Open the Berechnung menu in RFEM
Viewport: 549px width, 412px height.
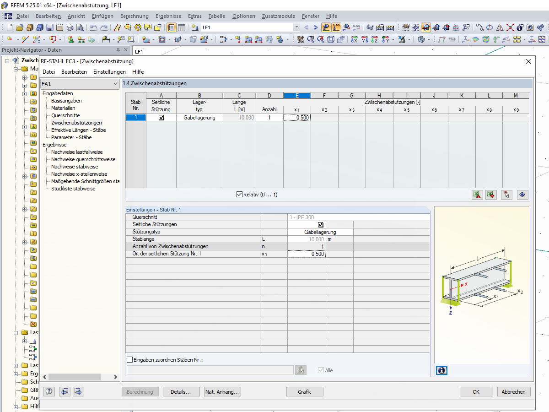135,16
